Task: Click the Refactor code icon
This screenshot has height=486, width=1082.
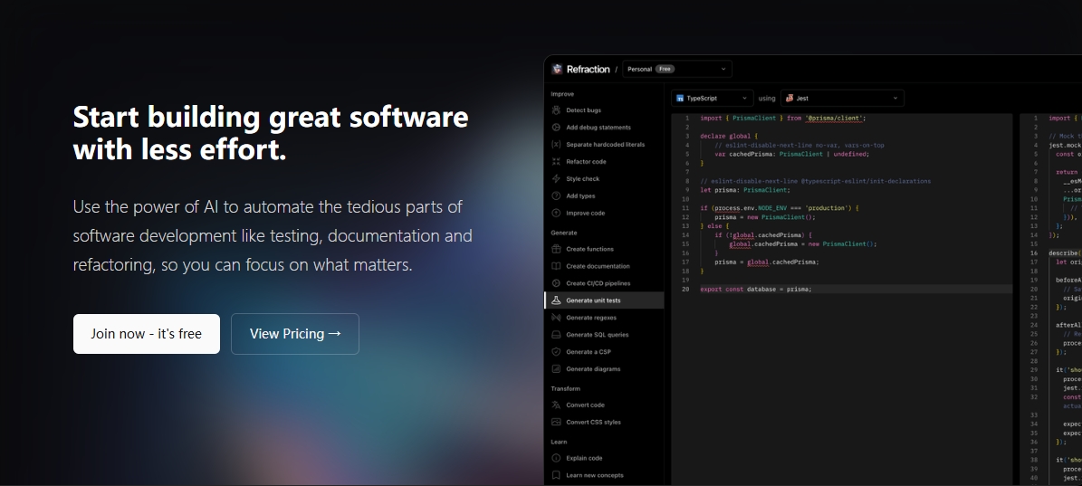Action: (x=556, y=162)
